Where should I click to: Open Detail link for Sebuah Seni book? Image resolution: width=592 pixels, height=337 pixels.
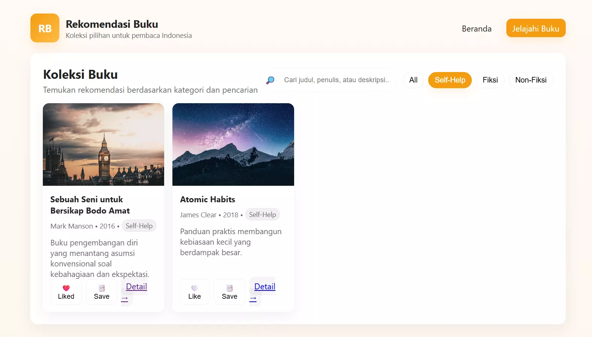pyautogui.click(x=134, y=292)
